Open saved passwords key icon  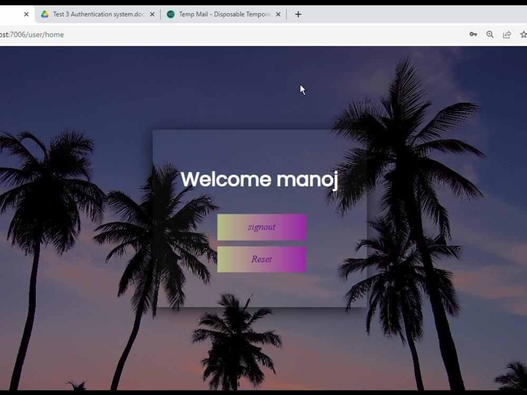point(473,34)
